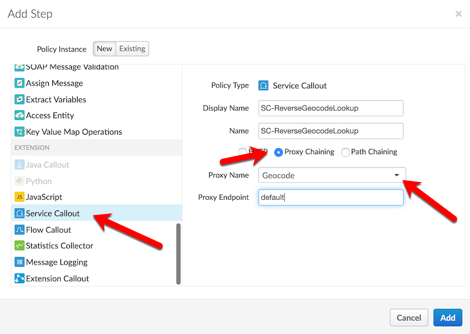This screenshot has width=470, height=334.
Task: Click the Display Name input field
Action: (331, 108)
